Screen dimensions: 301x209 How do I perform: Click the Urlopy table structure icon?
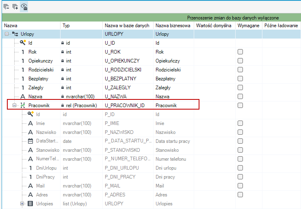point(15,34)
